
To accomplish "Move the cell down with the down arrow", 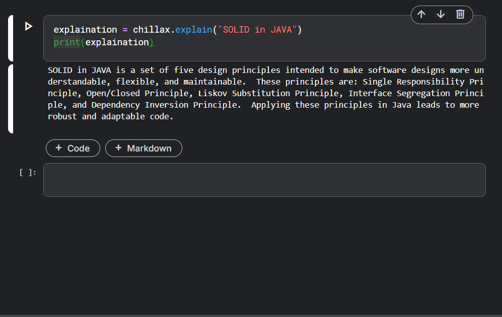I will click(441, 15).
